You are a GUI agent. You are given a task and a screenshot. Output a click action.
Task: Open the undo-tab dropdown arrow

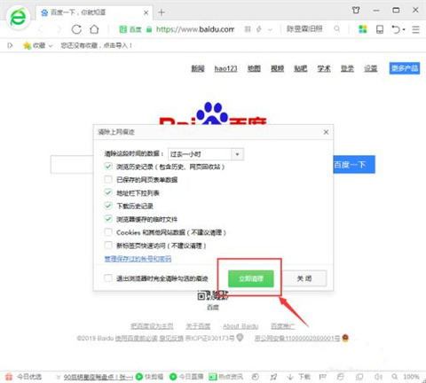click(404, 29)
